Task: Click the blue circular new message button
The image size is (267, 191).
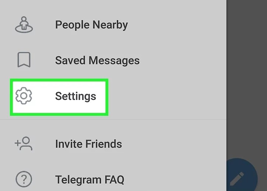Action: (x=242, y=175)
